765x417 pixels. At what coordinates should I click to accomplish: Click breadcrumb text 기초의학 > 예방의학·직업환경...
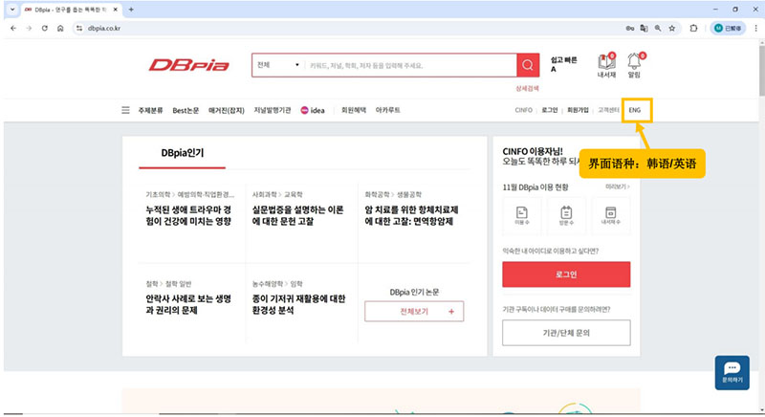(189, 194)
